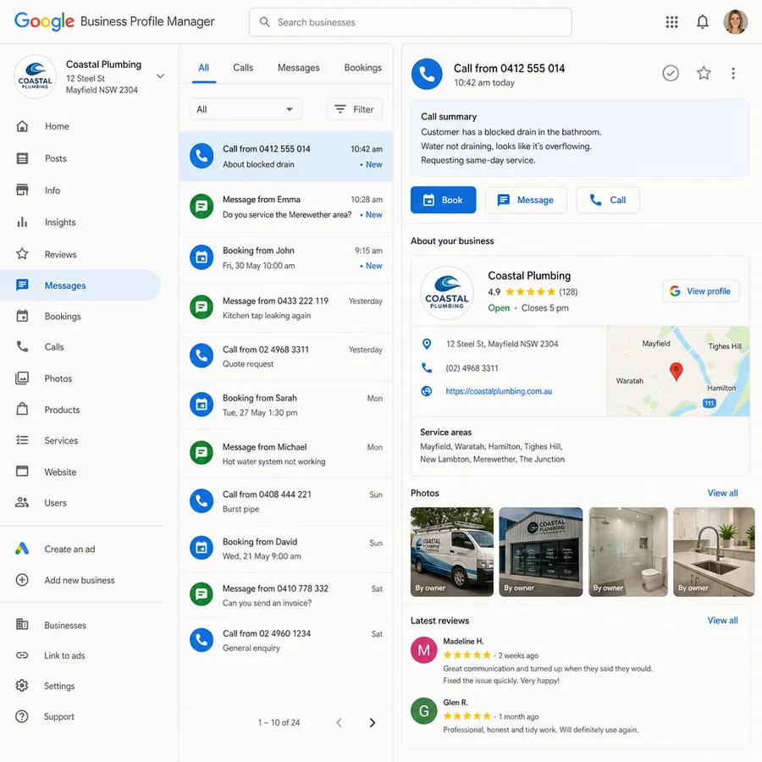This screenshot has height=762, width=762.
Task: Click the Settings gear icon
Action: pos(22,686)
